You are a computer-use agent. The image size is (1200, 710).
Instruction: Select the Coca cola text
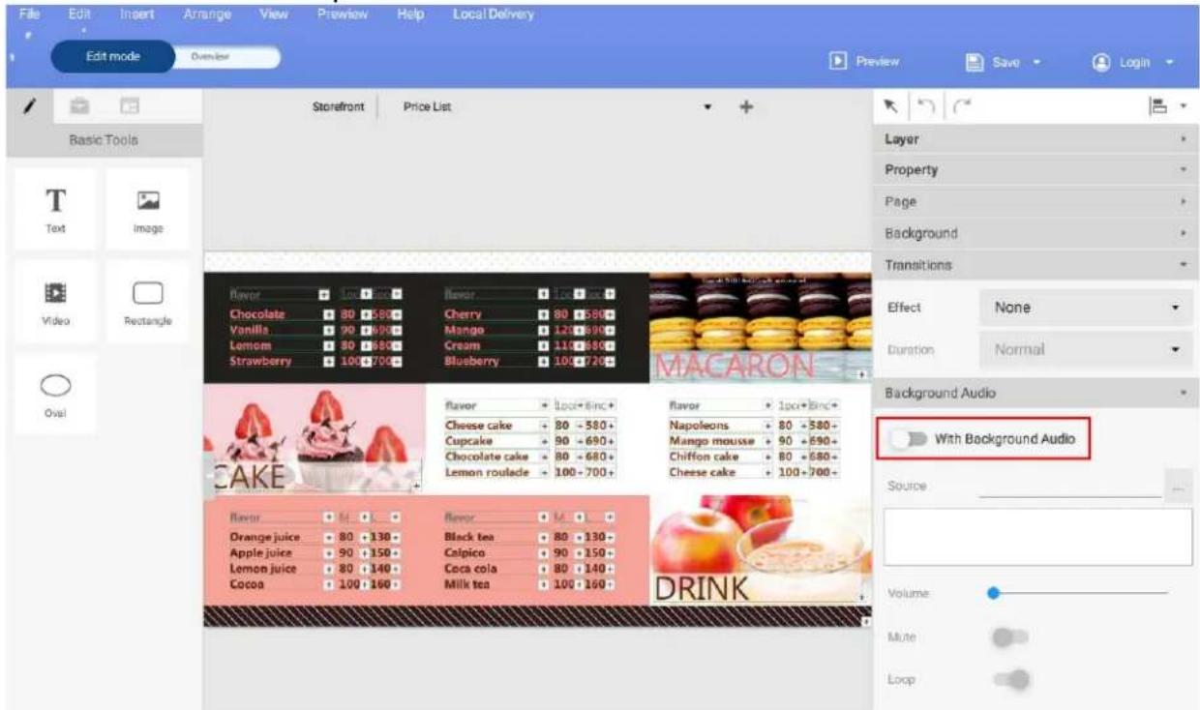pos(470,568)
